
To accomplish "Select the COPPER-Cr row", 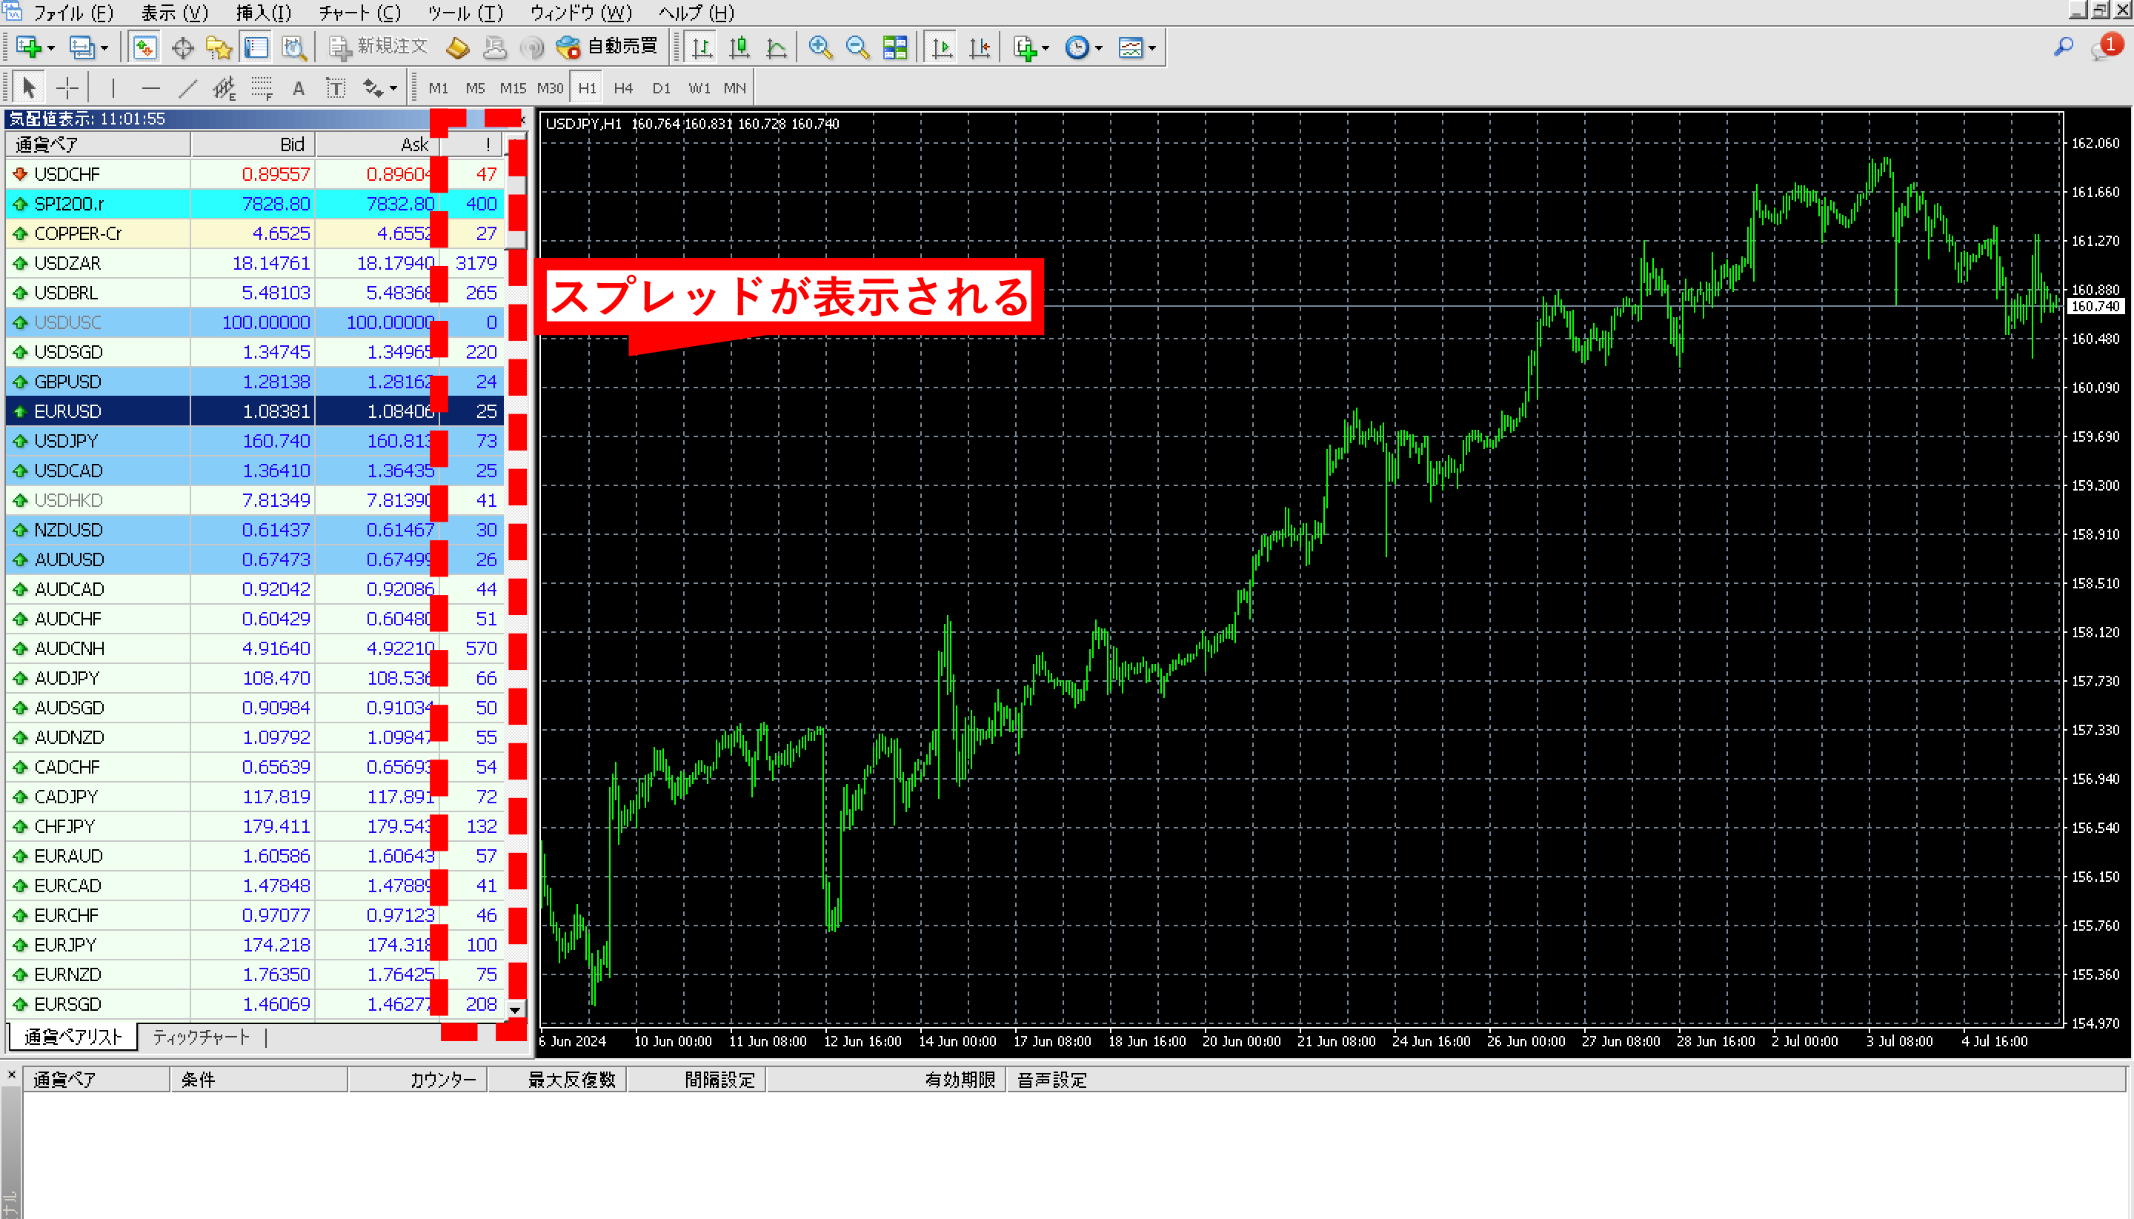I will 254,233.
